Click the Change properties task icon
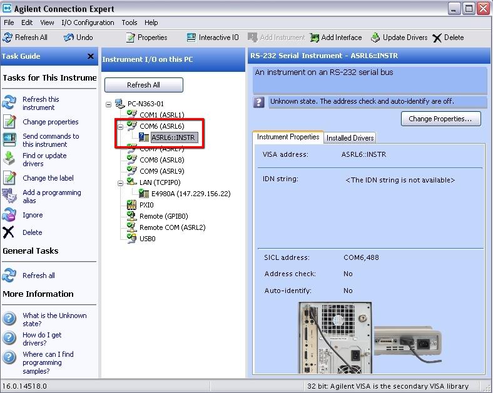Screen dimensions: 493x393 9,121
